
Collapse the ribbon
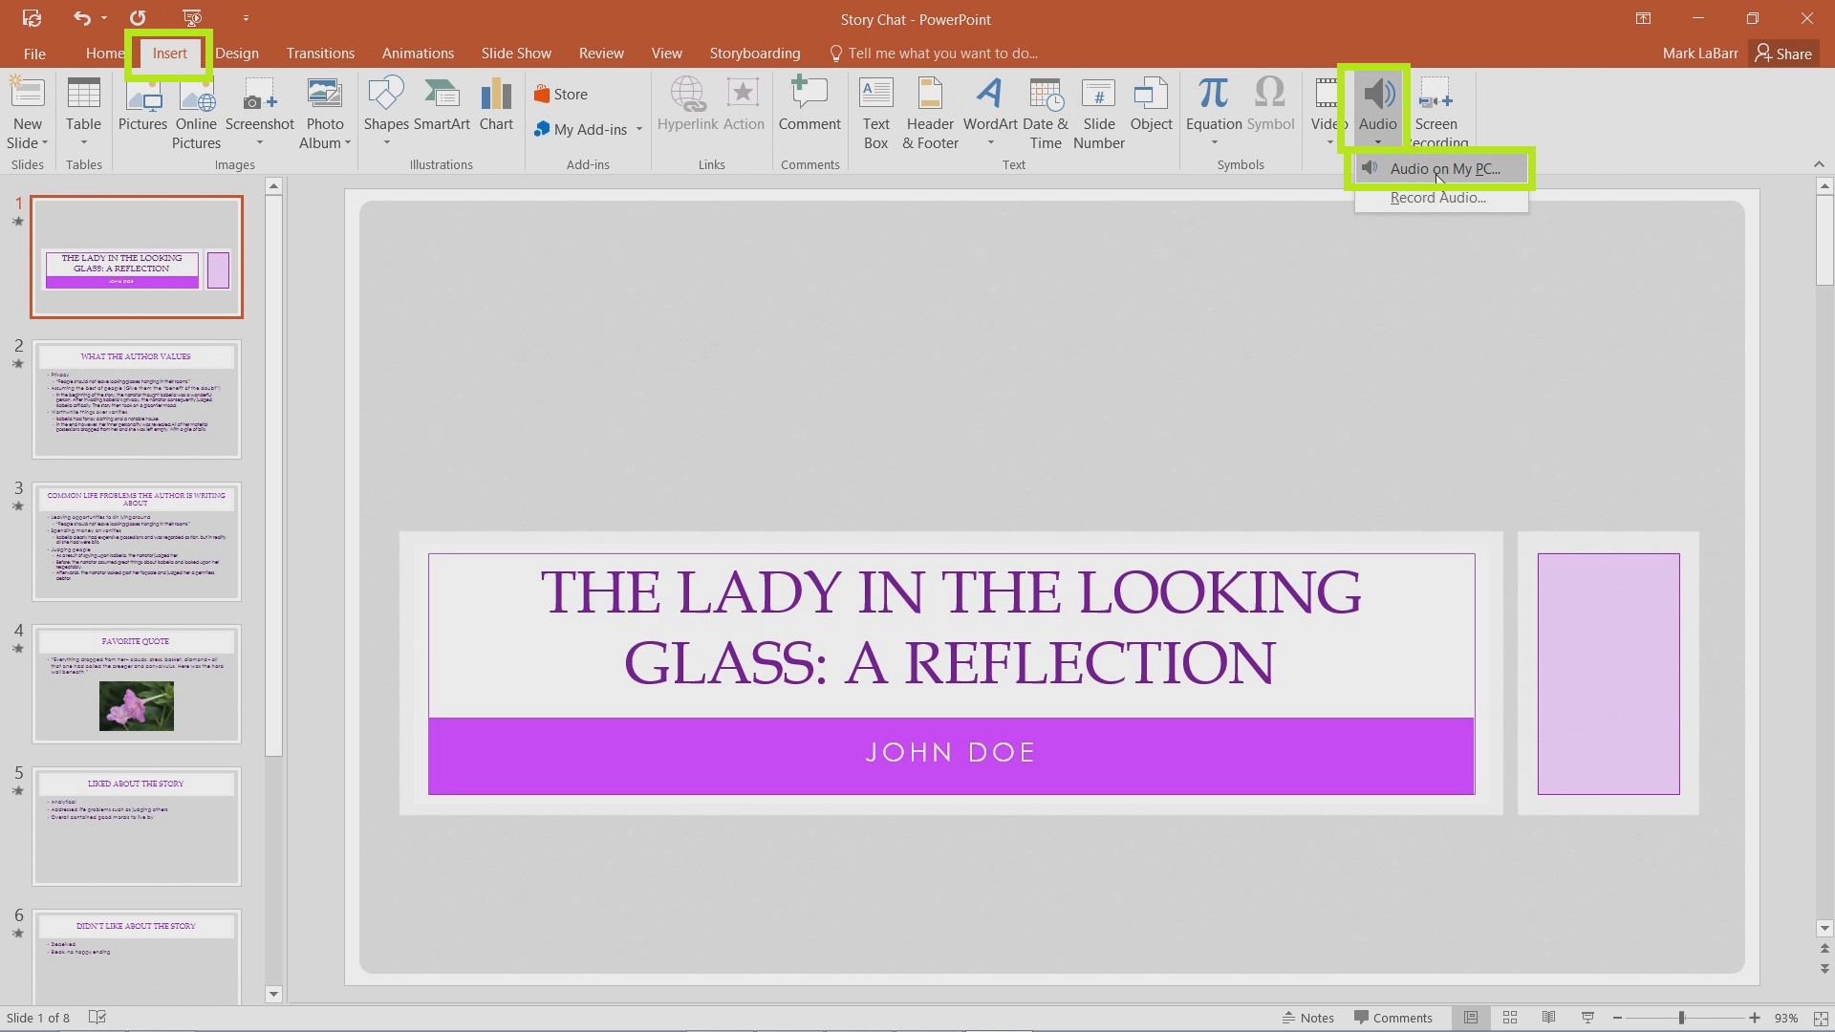pyautogui.click(x=1819, y=164)
